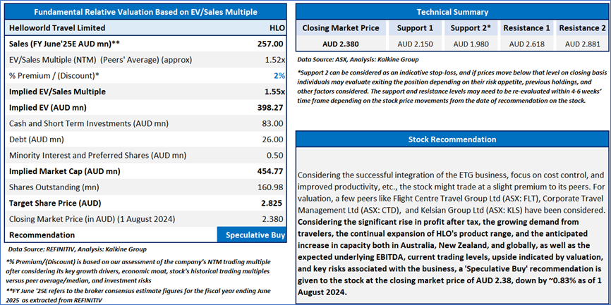Viewport: 611px width, 305px height.
Task: Select the Helloworld Travel Limited company name
Action: click(57, 28)
